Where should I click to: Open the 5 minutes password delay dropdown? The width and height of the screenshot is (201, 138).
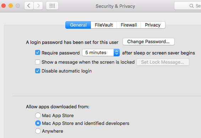[101, 52]
